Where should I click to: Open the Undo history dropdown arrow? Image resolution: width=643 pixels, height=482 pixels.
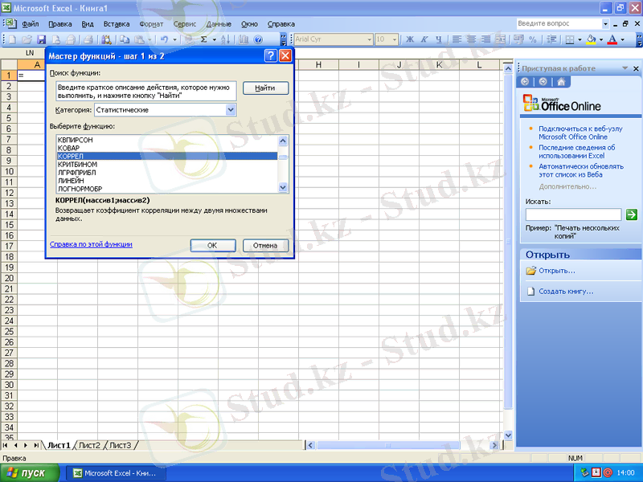point(174,39)
